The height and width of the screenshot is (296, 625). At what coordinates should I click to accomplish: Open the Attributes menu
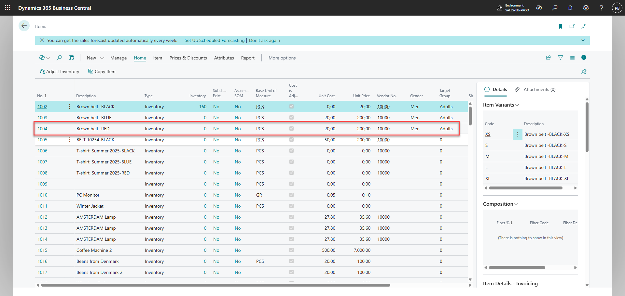tap(224, 58)
